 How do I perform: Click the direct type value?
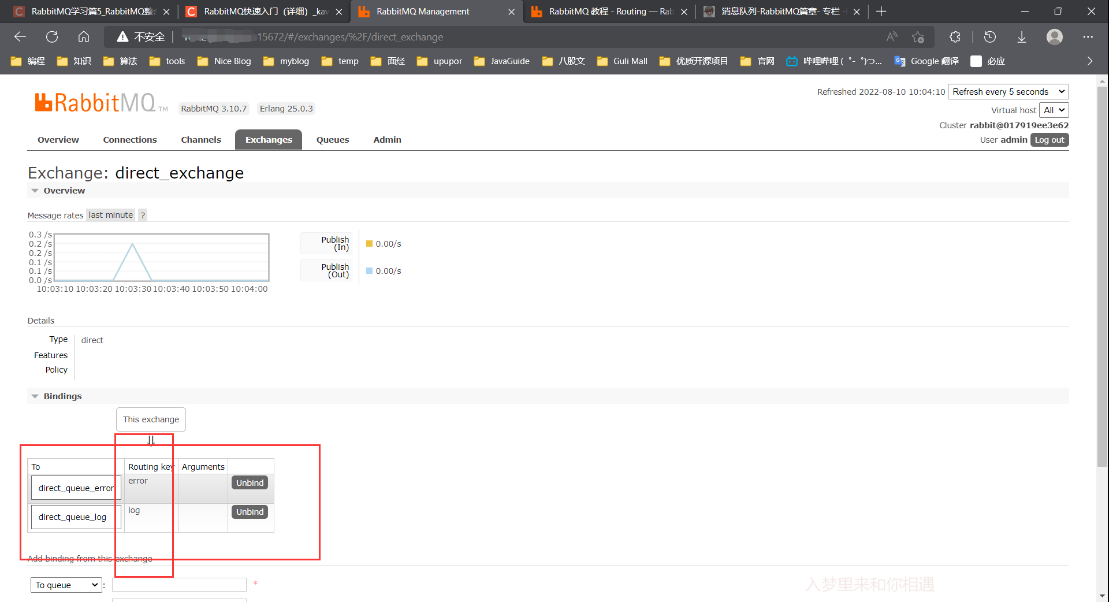[92, 340]
